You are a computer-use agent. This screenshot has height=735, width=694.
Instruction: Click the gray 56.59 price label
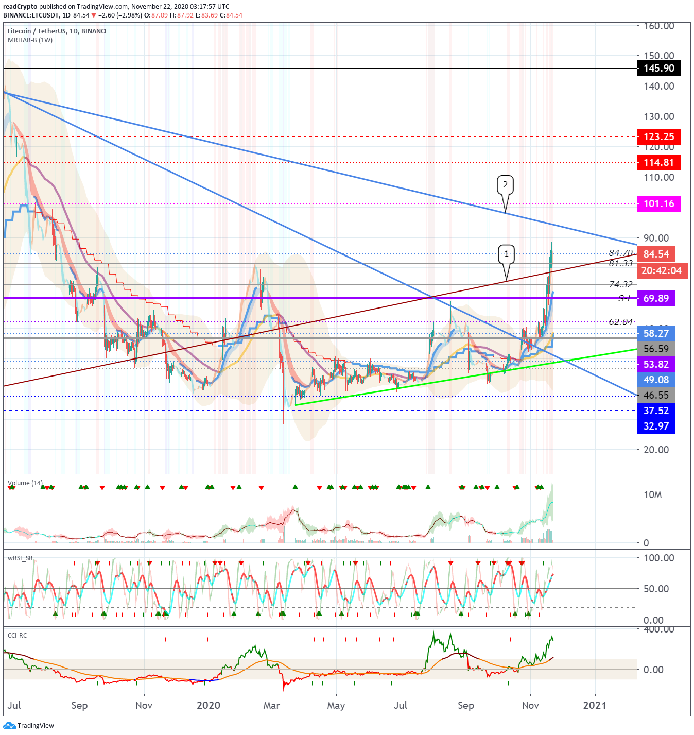(656, 349)
